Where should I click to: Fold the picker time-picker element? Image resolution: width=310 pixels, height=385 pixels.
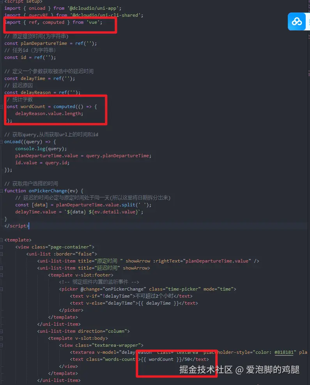click(x=2, y=289)
